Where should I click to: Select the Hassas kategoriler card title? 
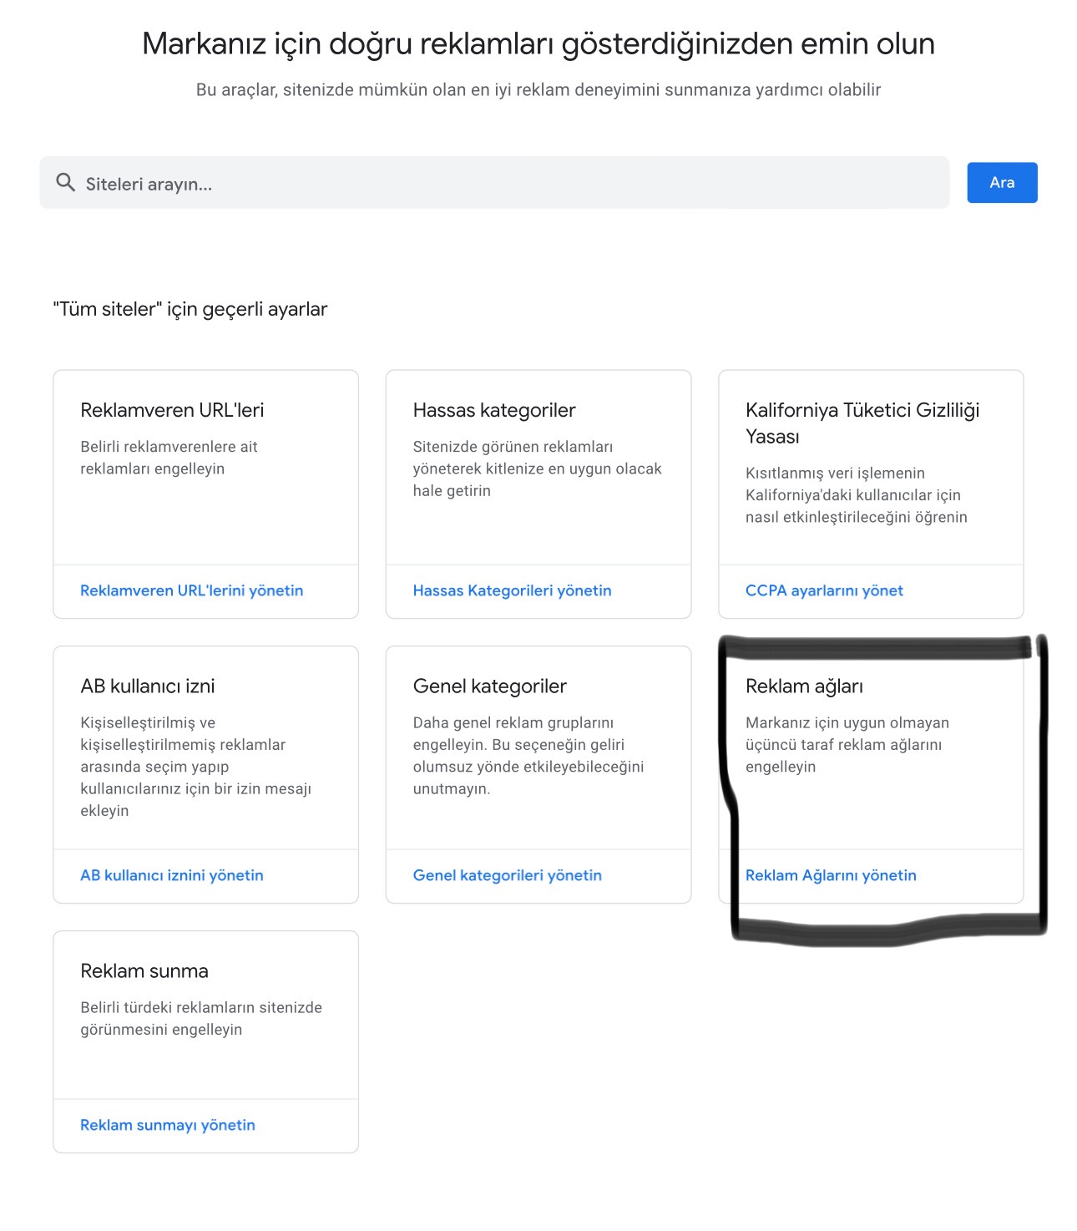coord(494,410)
